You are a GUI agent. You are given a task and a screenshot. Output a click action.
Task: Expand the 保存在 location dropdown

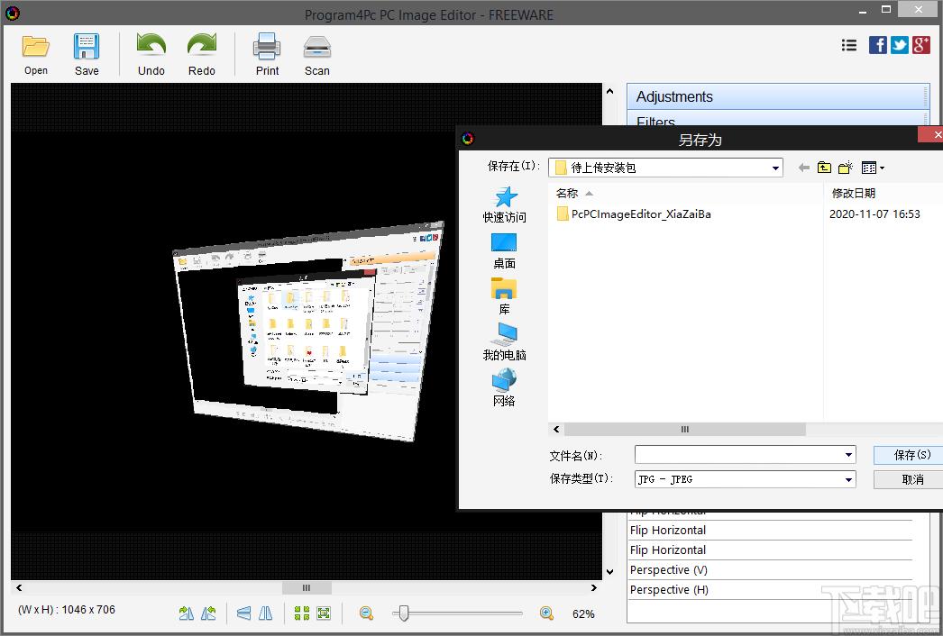775,168
